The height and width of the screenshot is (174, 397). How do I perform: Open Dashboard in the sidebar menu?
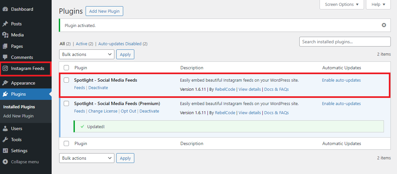(22, 9)
